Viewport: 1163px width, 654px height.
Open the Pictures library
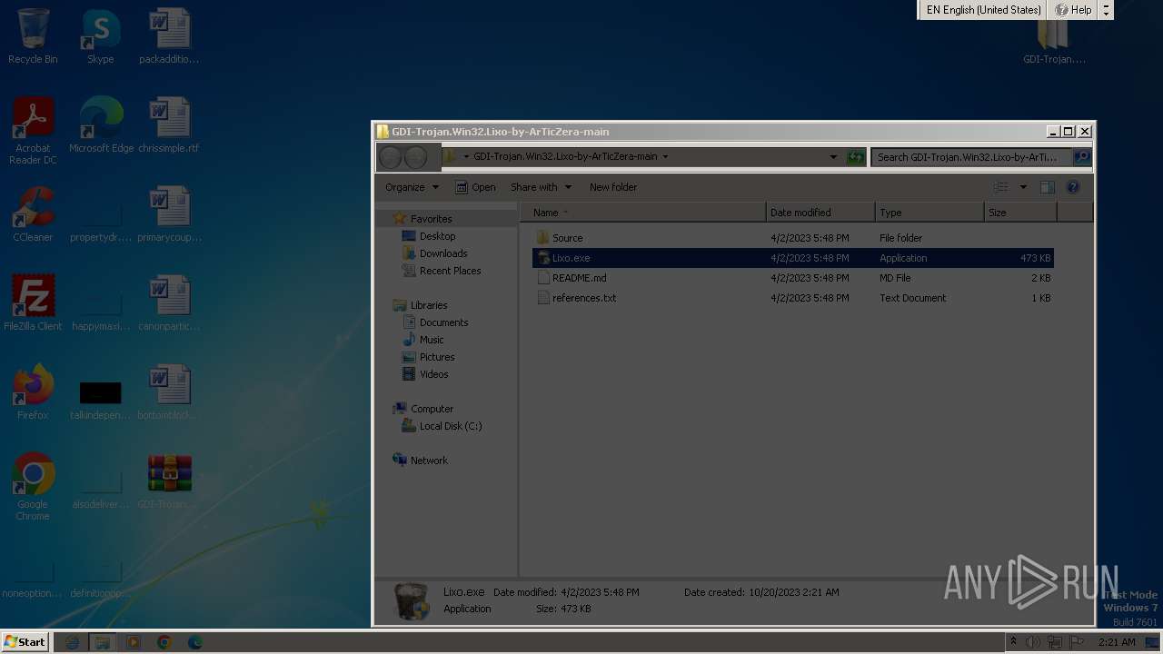tap(437, 357)
